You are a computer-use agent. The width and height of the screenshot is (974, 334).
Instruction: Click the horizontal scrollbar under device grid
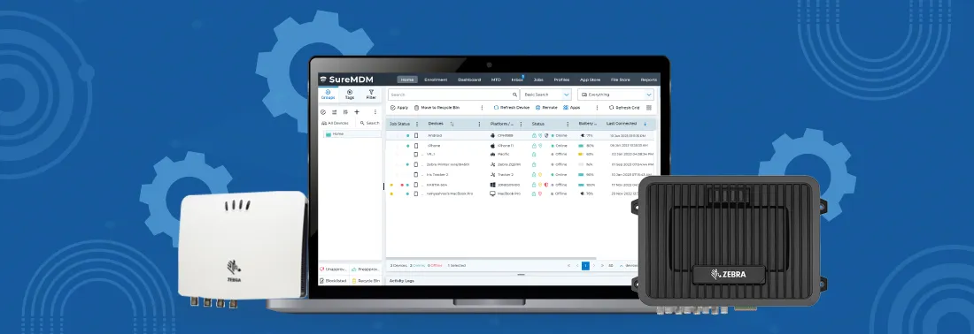tap(491, 258)
